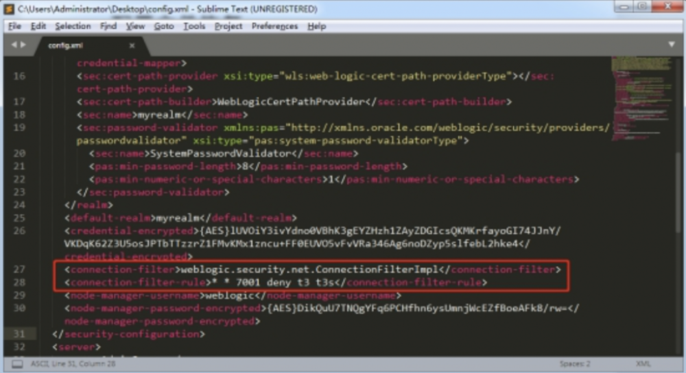The height and width of the screenshot is (373, 686).
Task: Go to next tab with right arrow
Action: 23,45
